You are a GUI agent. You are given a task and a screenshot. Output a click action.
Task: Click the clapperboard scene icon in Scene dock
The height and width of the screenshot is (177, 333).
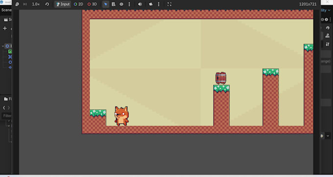click(6, 20)
